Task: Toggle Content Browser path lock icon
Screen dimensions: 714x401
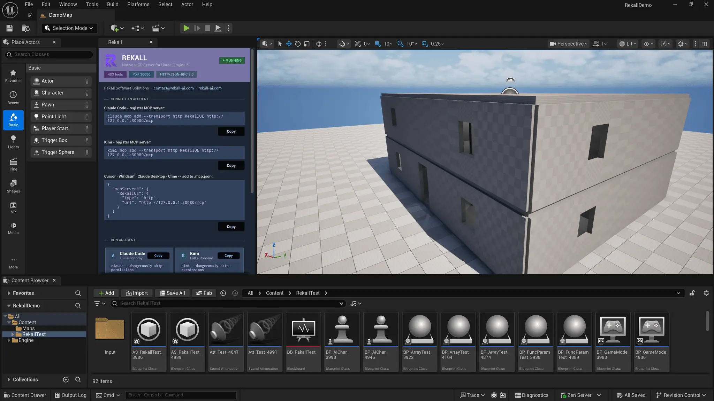Action: (692, 293)
